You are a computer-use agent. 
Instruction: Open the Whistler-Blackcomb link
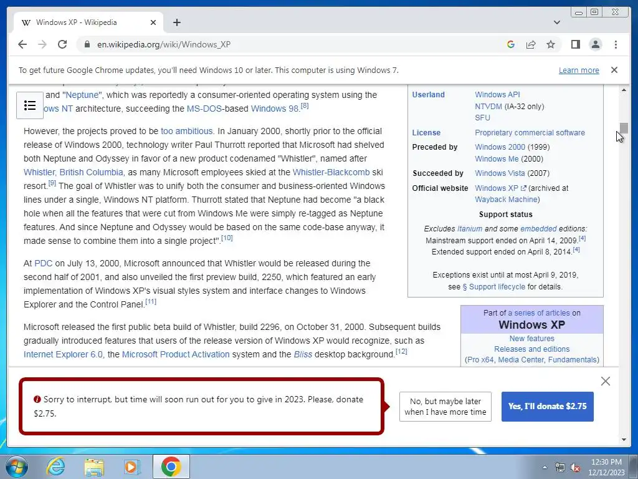click(331, 172)
